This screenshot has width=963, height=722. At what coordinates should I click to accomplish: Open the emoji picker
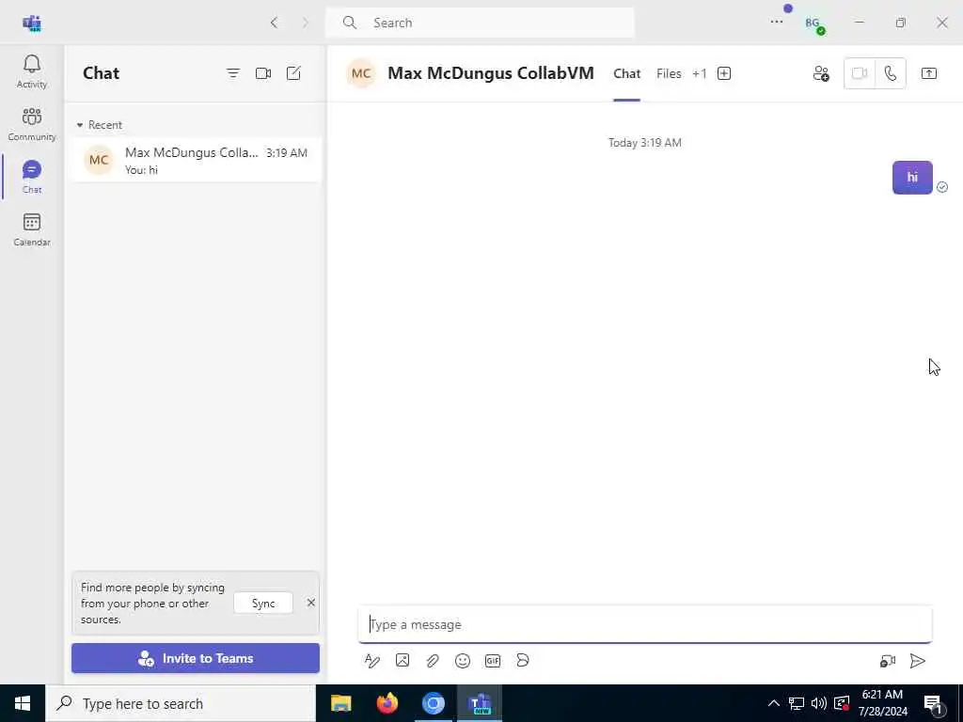pyautogui.click(x=463, y=661)
